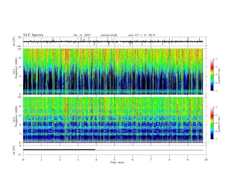Click the ch.2 colorbar unit label 'log(PSD)(V²/Hz)'
The height and width of the screenshot is (179, 232).
(x=219, y=124)
